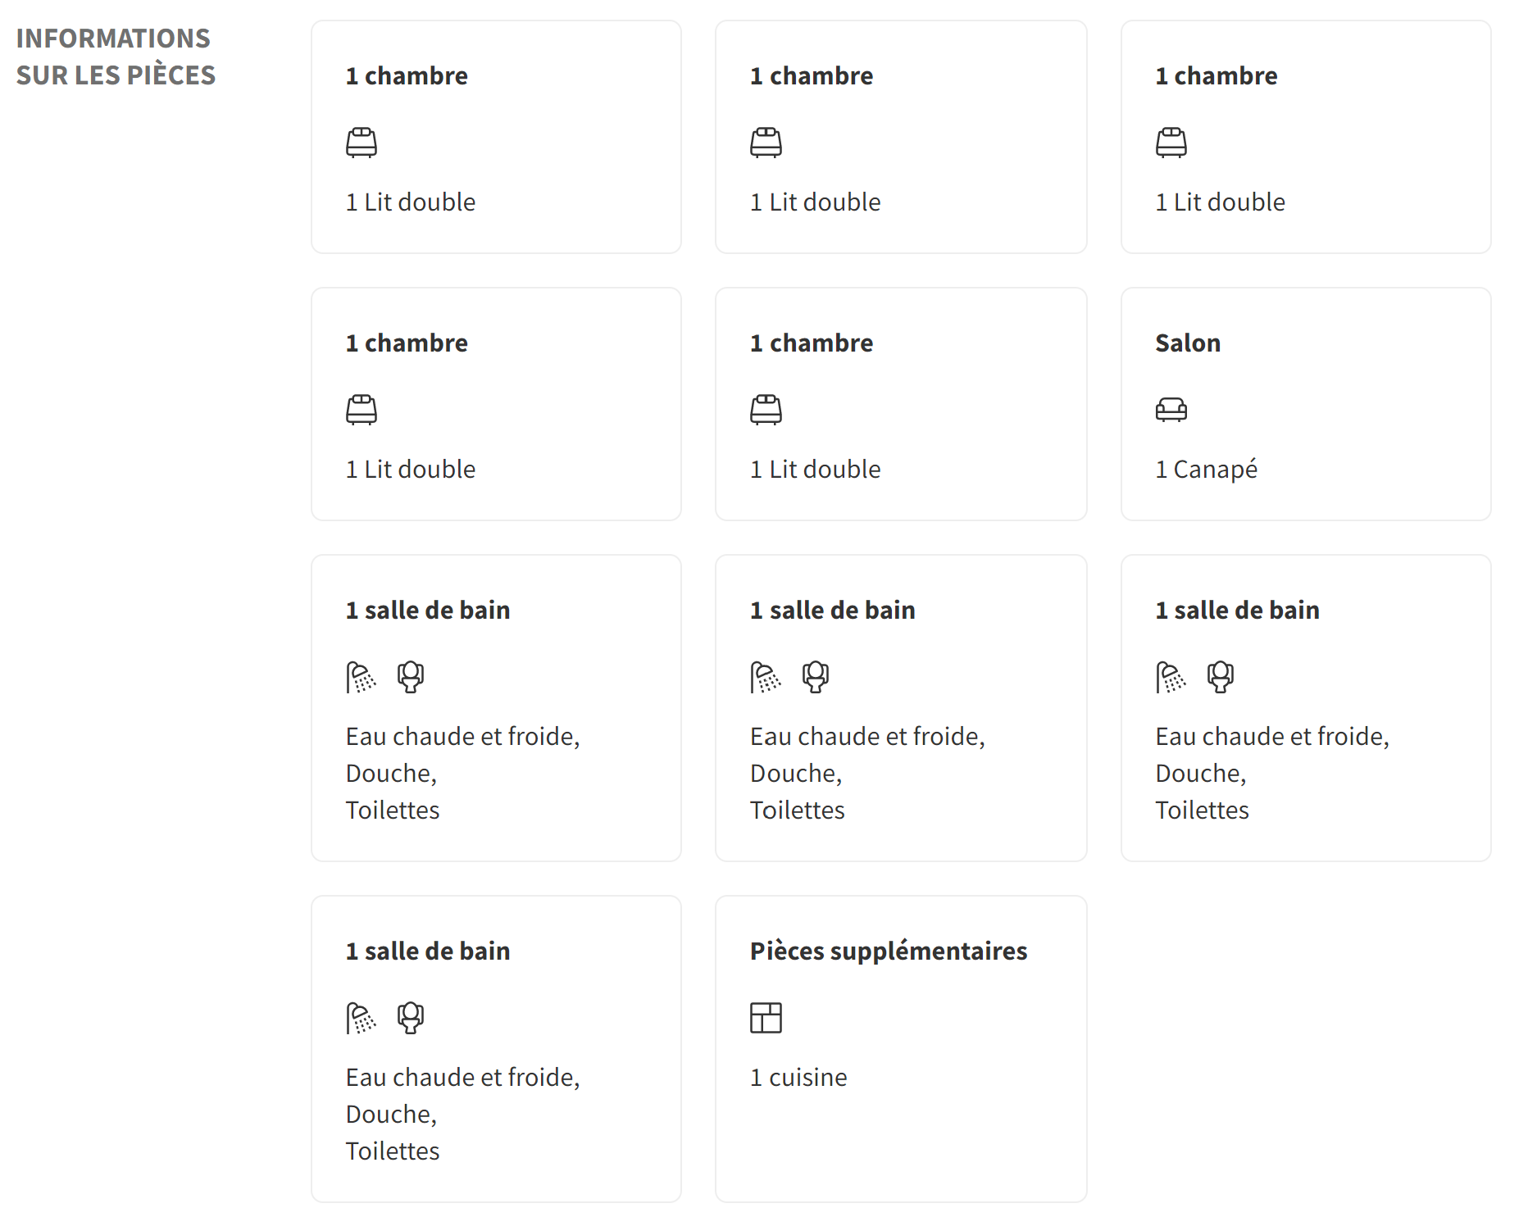Click the toilet icon in the bottom-left salle de bain card
The height and width of the screenshot is (1208, 1528).
[x=411, y=1018]
